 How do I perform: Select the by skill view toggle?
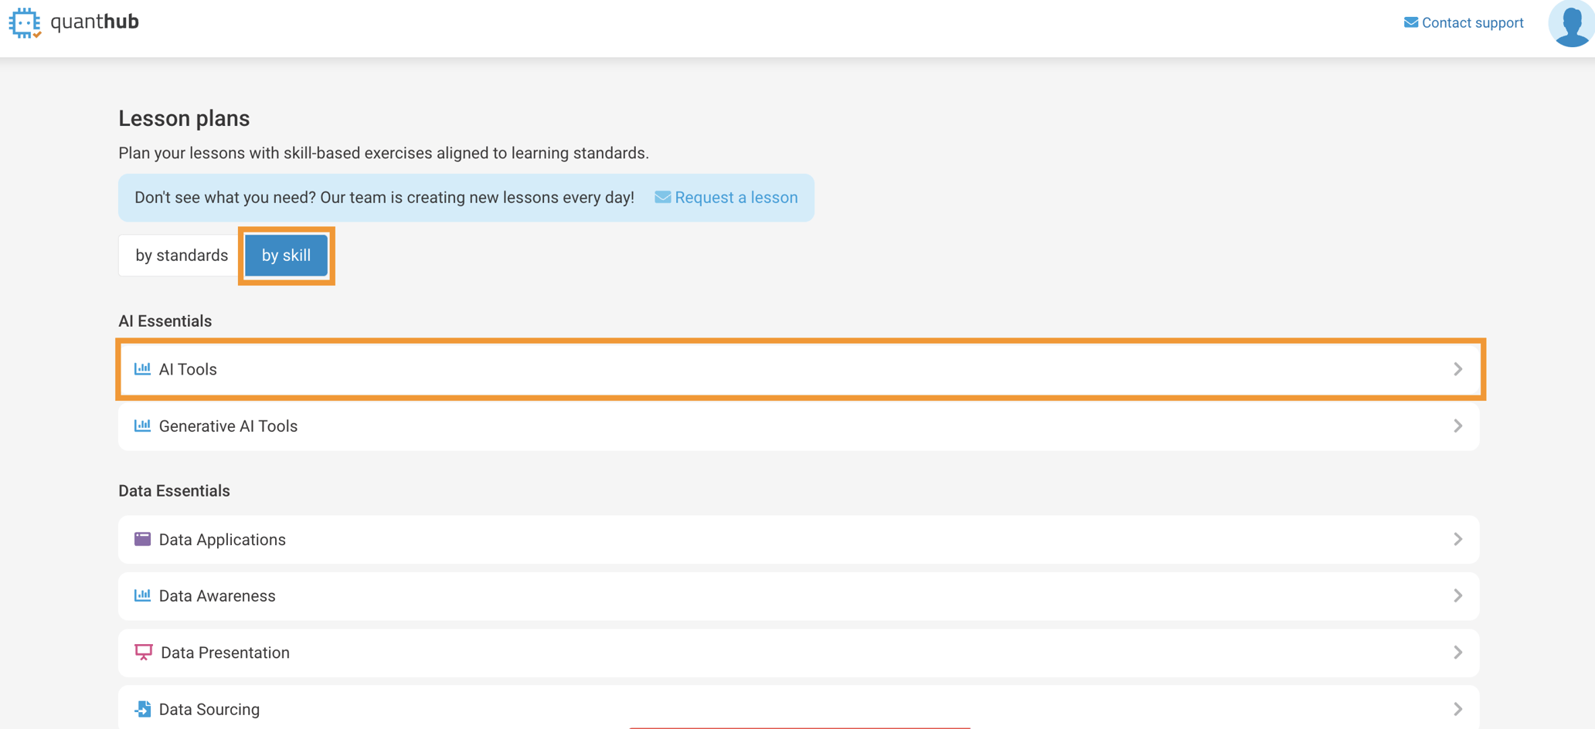[286, 256]
